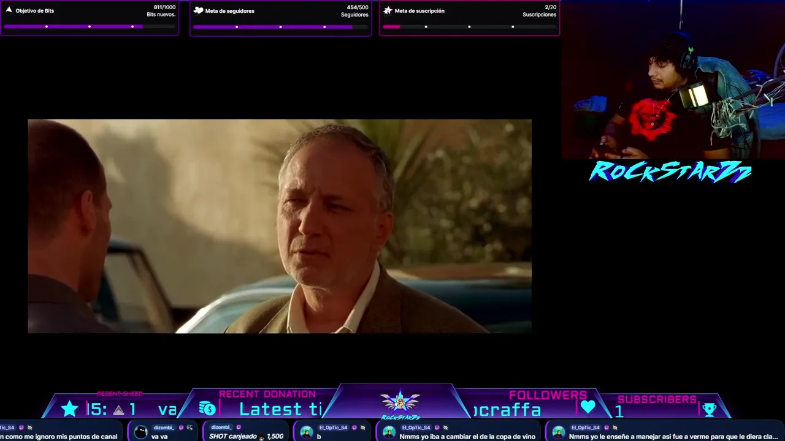Viewport: 785px width, 441px height.
Task: Click the 'dizombi_' username above SHOT canjeado
Action: coord(221,428)
